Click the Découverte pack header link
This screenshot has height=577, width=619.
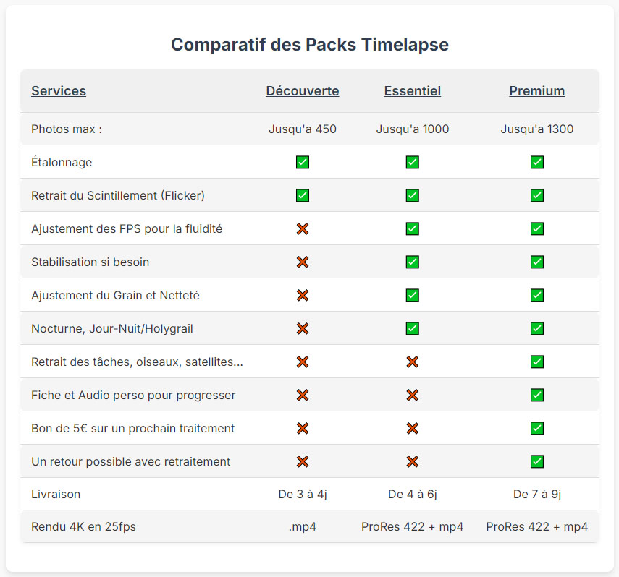pos(303,91)
